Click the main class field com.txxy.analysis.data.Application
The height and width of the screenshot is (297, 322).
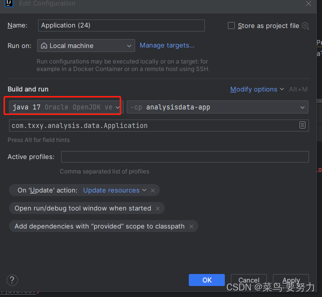[159, 125]
